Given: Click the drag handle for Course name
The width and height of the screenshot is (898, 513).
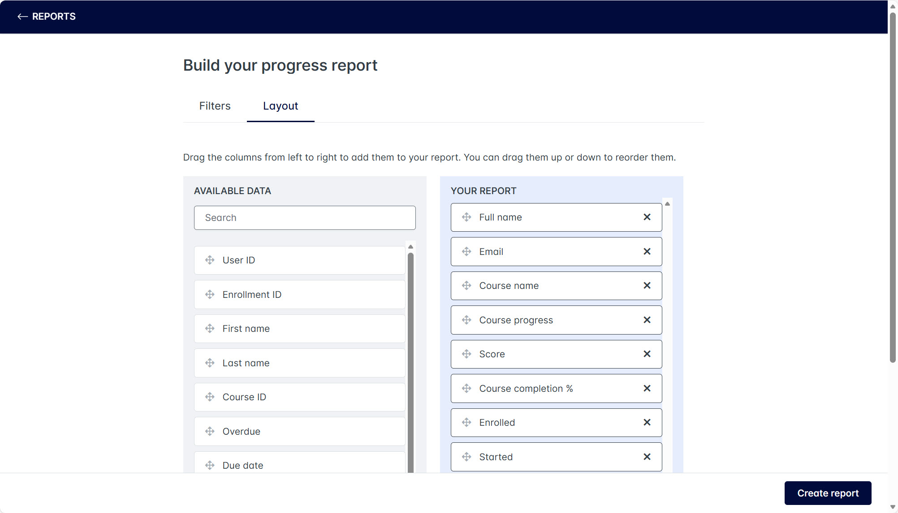Looking at the screenshot, I should (466, 285).
